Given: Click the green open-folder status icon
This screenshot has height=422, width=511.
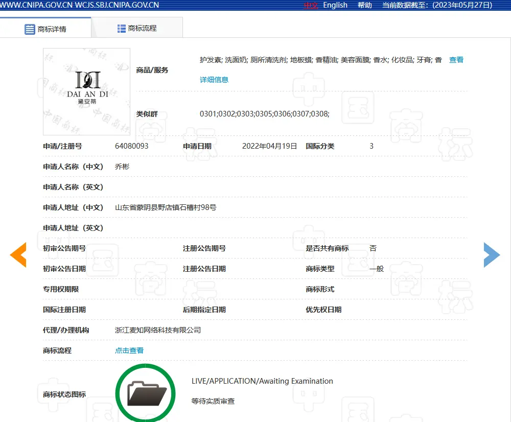Looking at the screenshot, I should 145,393.
